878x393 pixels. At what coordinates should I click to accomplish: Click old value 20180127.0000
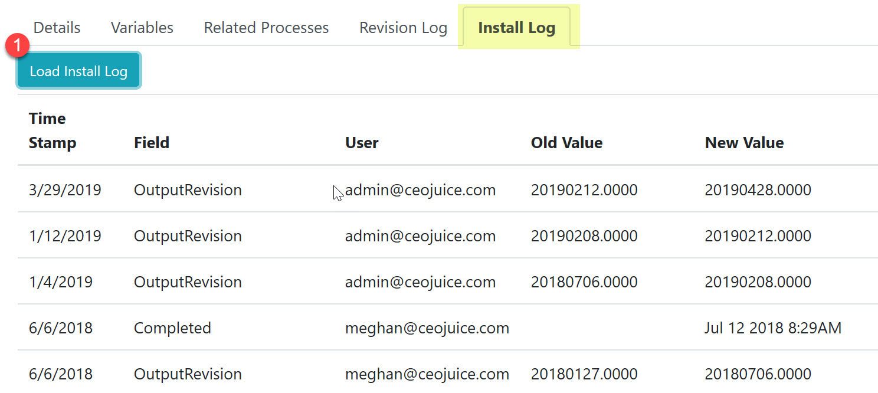(x=584, y=374)
